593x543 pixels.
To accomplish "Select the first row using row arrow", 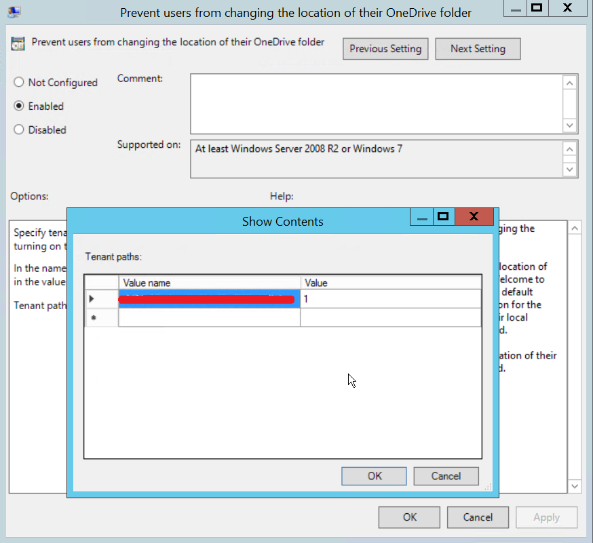I will coord(101,299).
